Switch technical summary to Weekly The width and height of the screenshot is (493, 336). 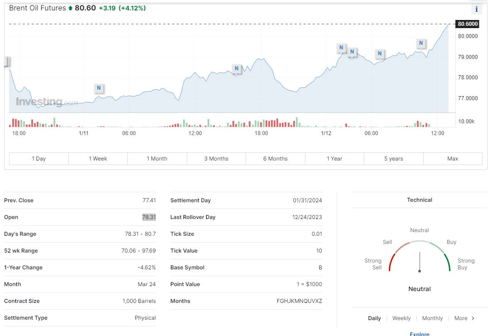pos(401,318)
